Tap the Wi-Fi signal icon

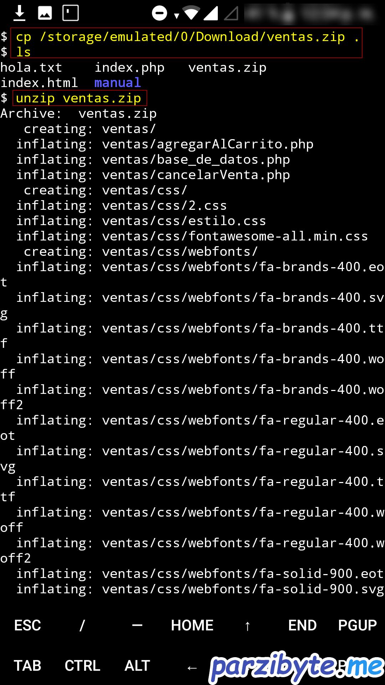point(191,13)
